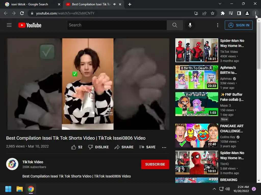Click the page vertical scrollbar
Image resolution: width=261 pixels, height=195 pixels.
coord(258,45)
